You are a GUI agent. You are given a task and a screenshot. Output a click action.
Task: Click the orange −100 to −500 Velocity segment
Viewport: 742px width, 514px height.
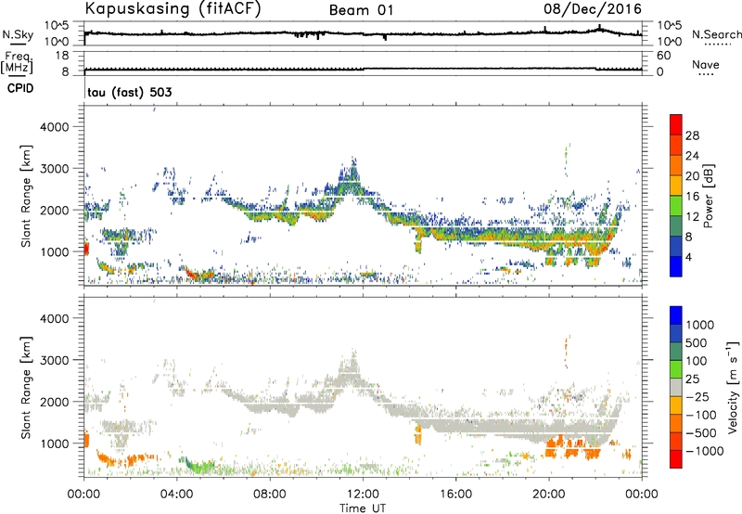(676, 423)
